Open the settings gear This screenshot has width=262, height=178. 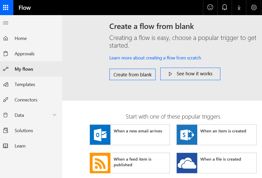pos(254,7)
